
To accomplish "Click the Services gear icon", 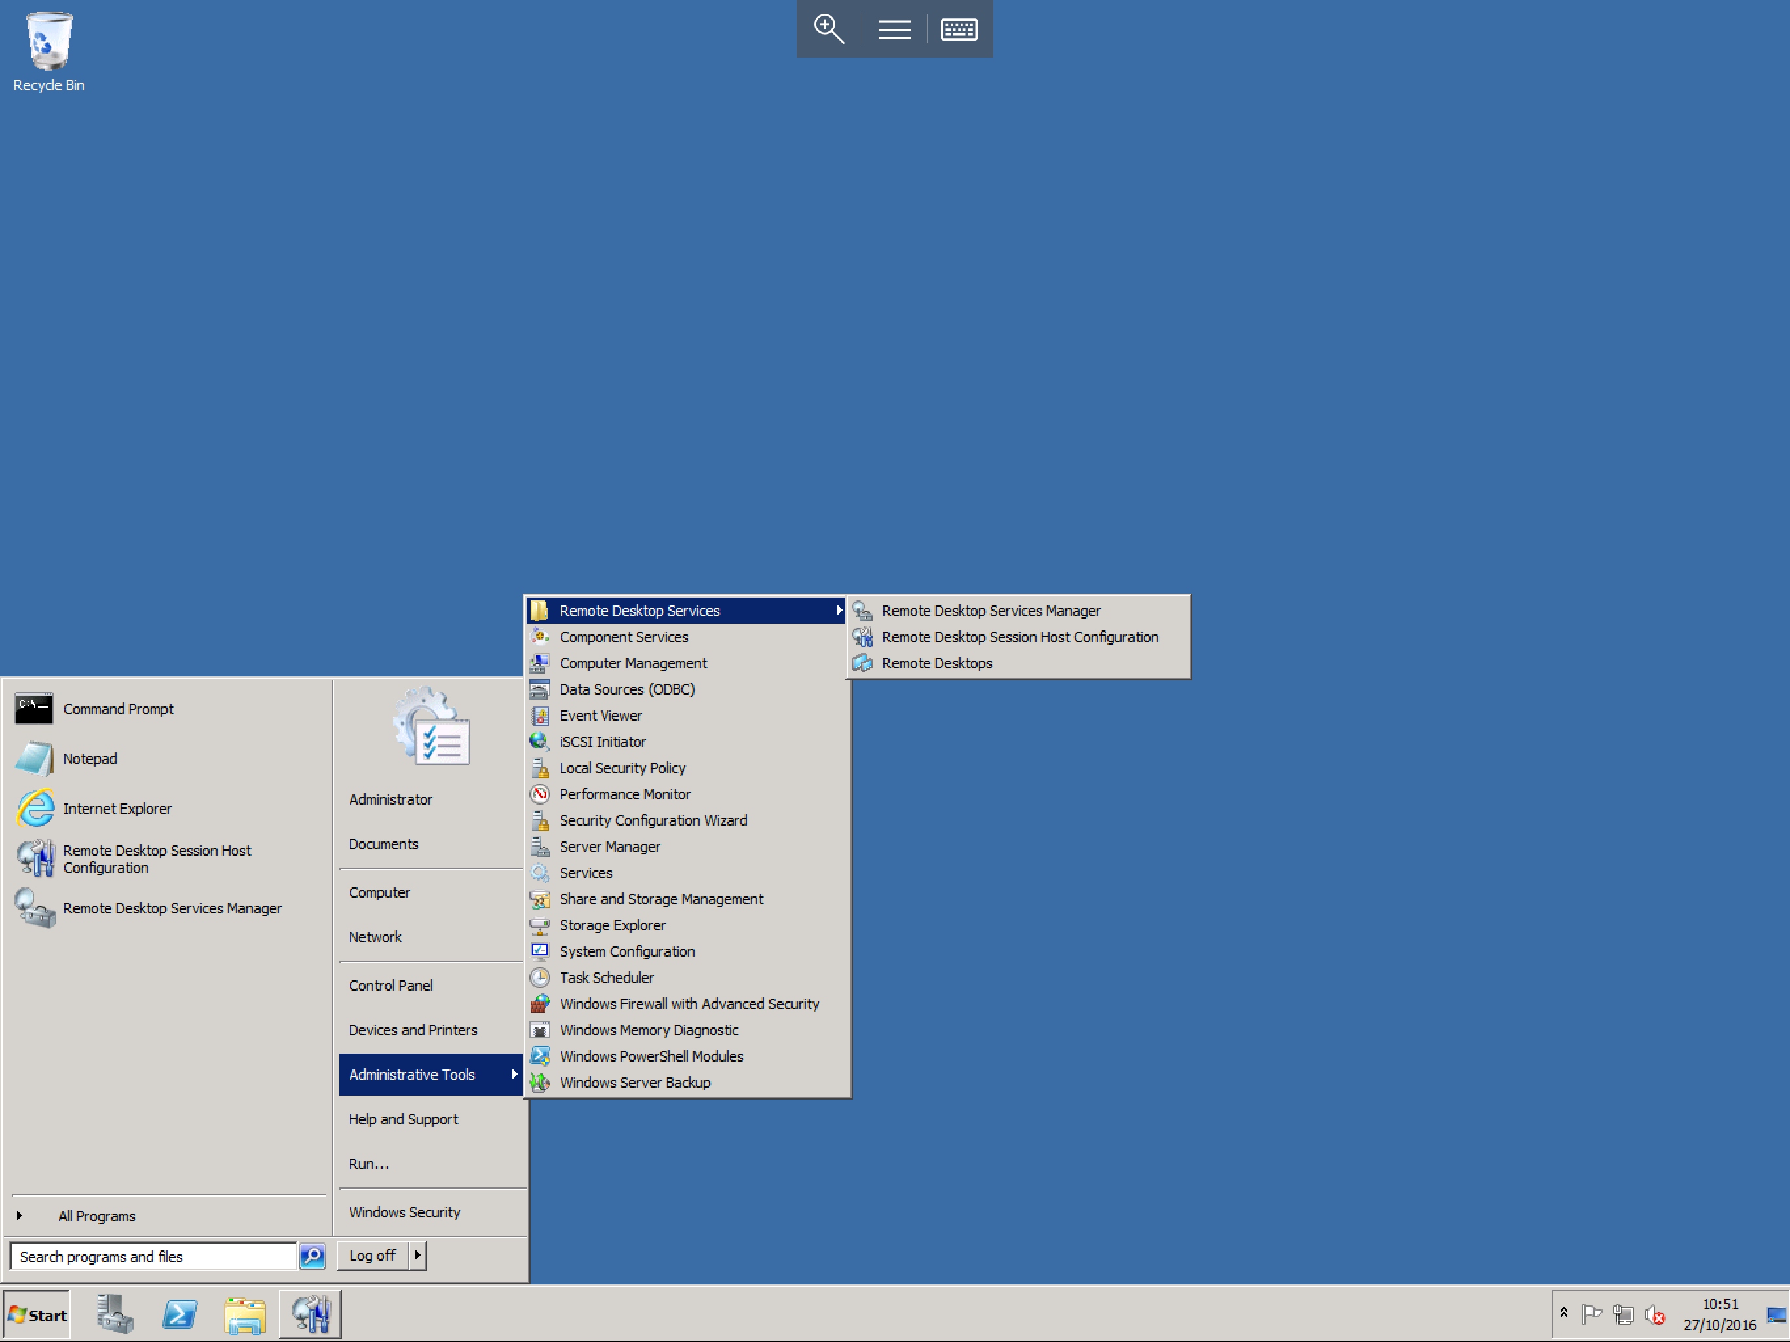I will point(540,873).
